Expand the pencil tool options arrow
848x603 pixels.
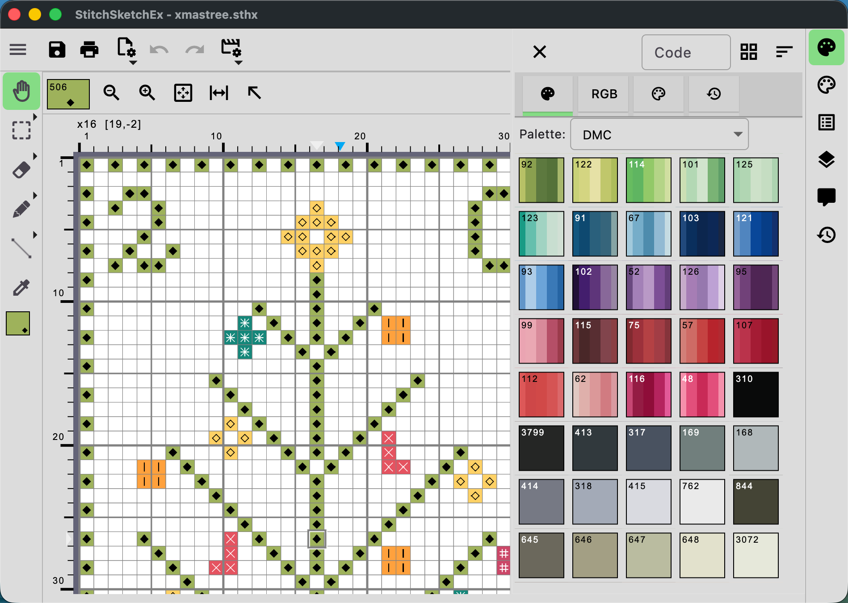pyautogui.click(x=35, y=196)
